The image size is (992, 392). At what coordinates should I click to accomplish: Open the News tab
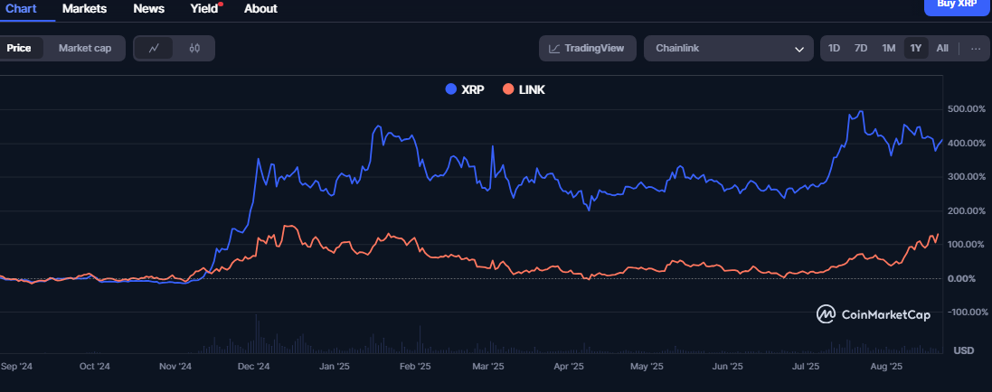pyautogui.click(x=149, y=9)
